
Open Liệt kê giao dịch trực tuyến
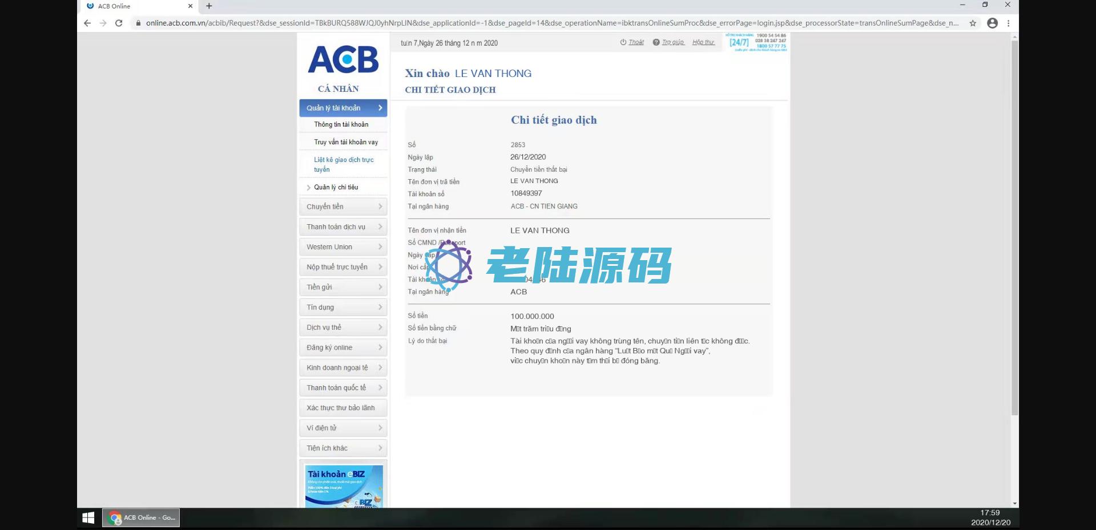pos(344,164)
